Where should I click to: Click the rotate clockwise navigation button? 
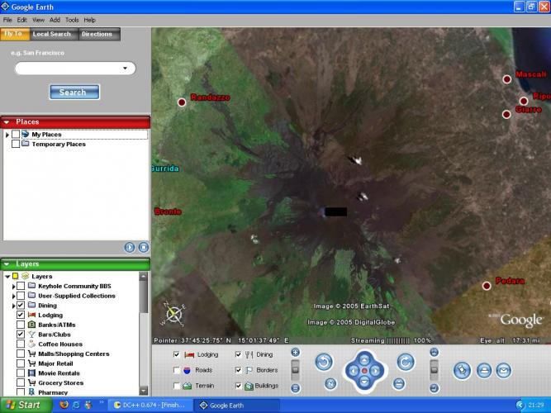click(405, 362)
